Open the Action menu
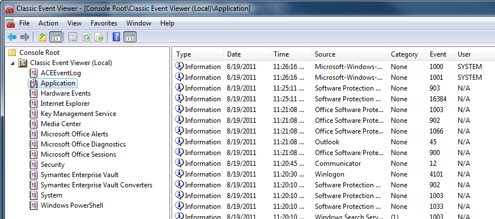Image resolution: width=495 pixels, height=219 pixels. tap(48, 23)
